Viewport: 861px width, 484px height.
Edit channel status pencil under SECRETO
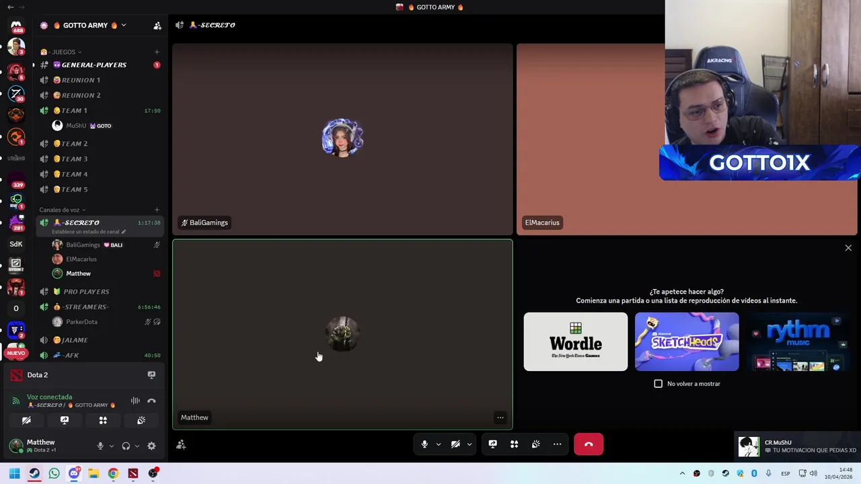(123, 232)
